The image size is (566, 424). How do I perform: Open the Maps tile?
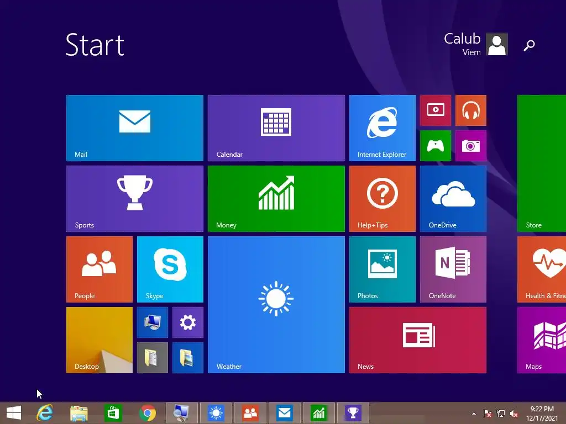pos(542,340)
